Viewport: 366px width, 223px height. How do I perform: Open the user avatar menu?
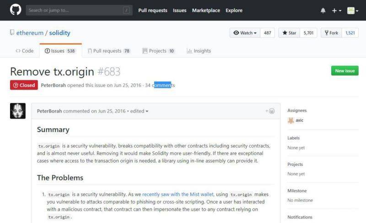(352, 11)
